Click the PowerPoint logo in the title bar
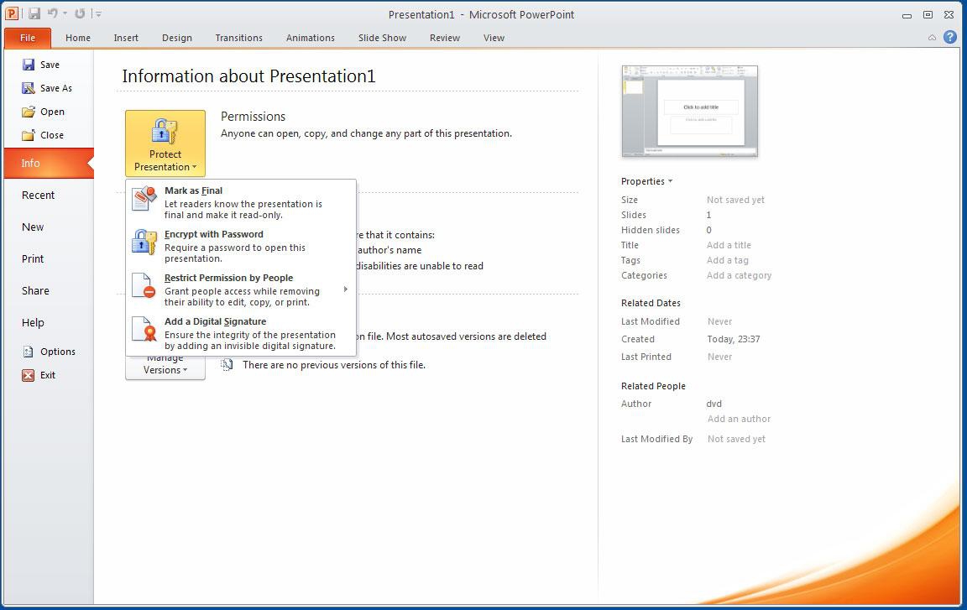 click(12, 13)
